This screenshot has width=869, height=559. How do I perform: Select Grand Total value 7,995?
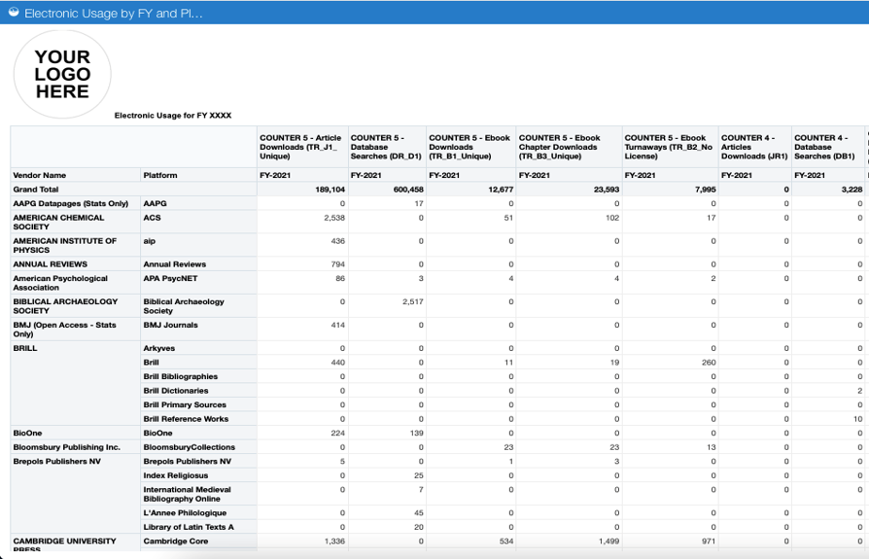(x=706, y=190)
